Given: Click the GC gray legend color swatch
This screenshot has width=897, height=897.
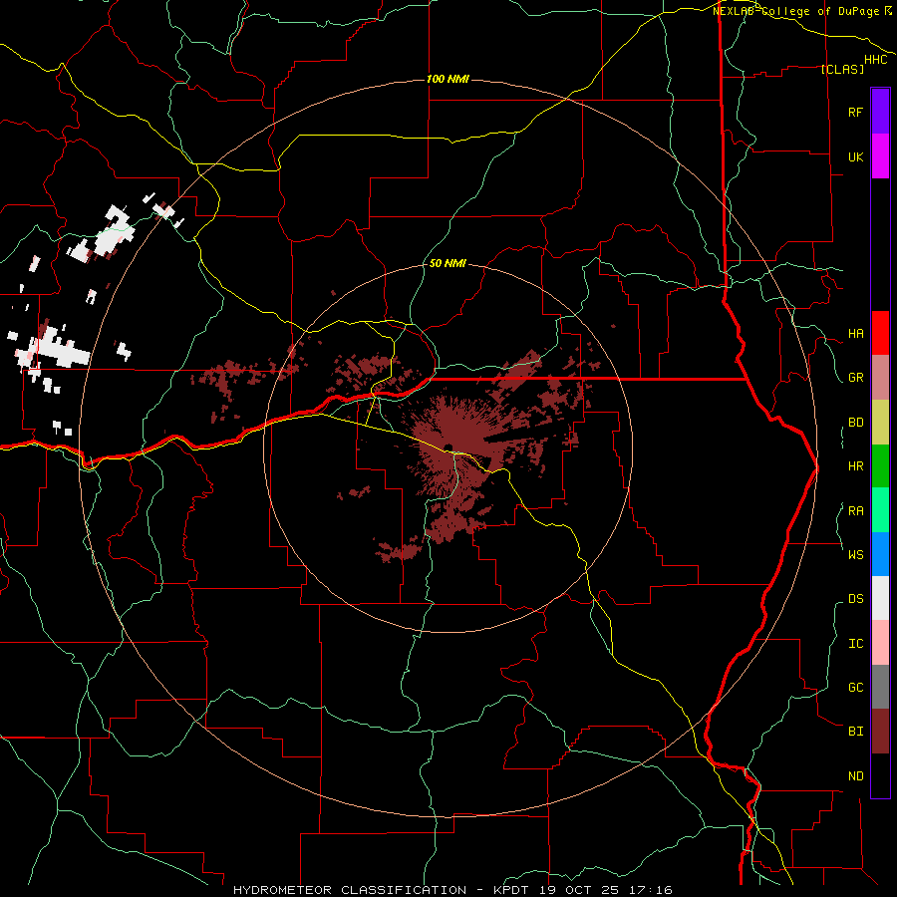Looking at the screenshot, I should point(880,687).
